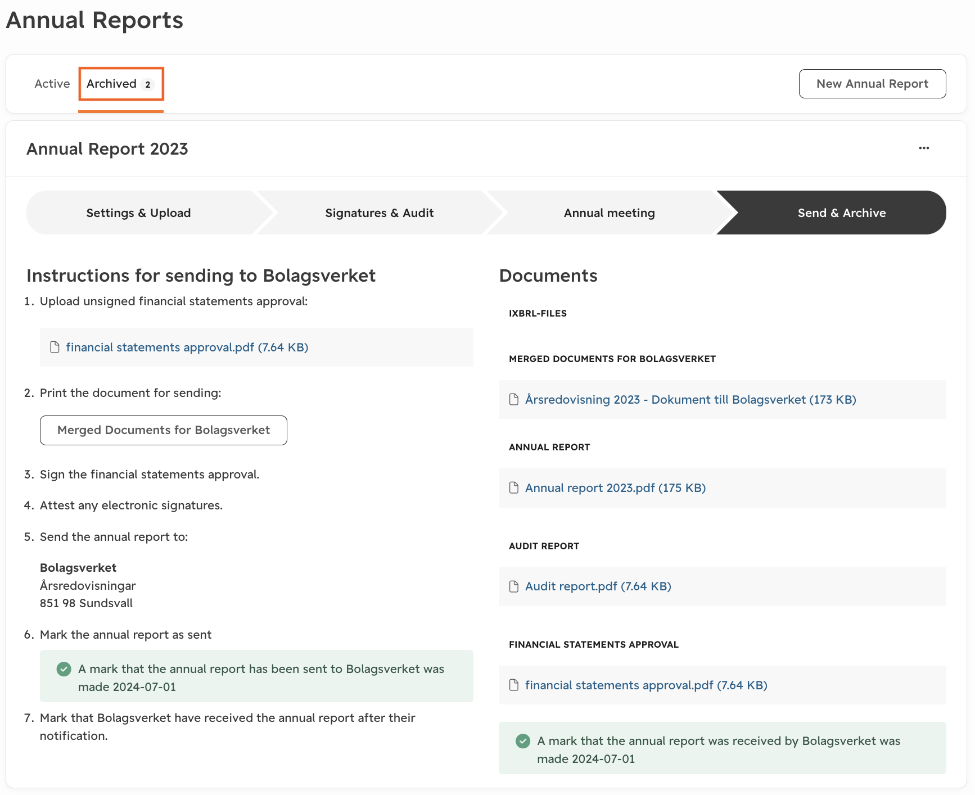Click the file icon in instruction step 1
Screen dimensions: 975x795
[55, 347]
